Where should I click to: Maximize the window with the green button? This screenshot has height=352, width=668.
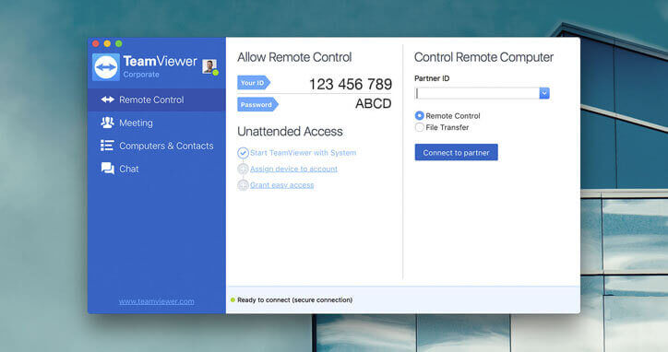click(x=118, y=43)
